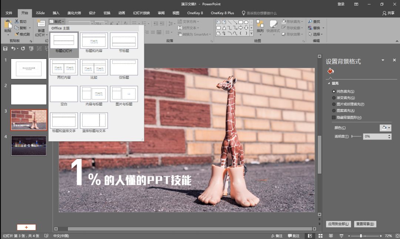400x239 pixels.
Task: Click Reset Background (重置背景) button
Action: click(x=365, y=224)
